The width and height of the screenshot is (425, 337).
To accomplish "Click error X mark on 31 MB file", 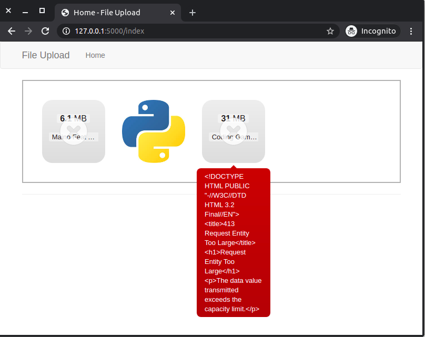I will [x=234, y=131].
